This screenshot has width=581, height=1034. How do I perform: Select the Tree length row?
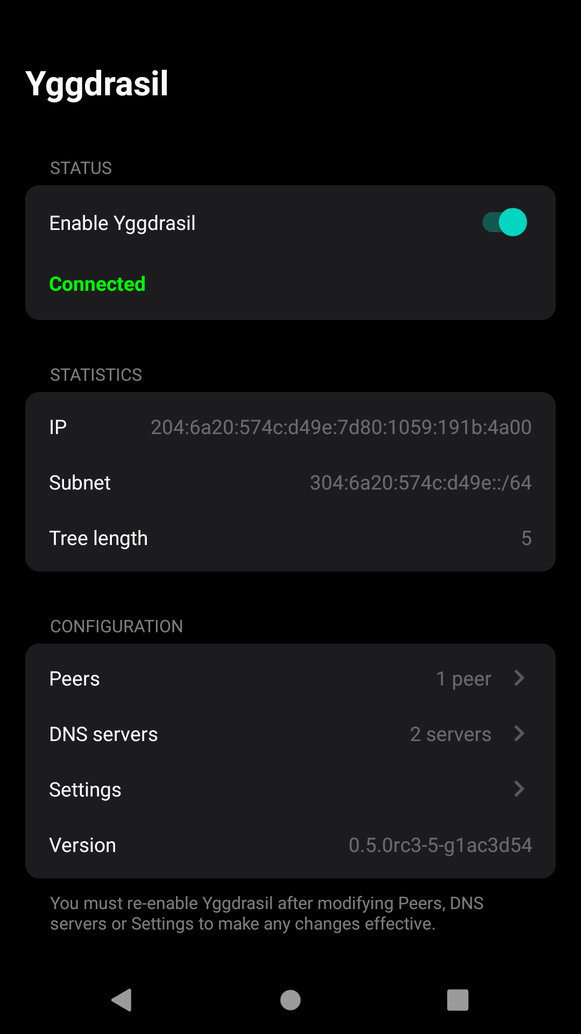pos(98,538)
